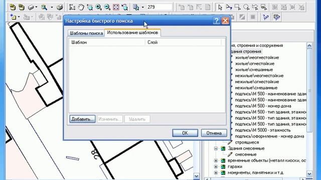This screenshot has height=180, width=321.
Task: Click the zoom out magnifier with minus
Action: pos(107,7)
